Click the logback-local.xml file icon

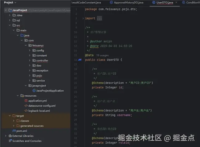[x=26, y=111]
